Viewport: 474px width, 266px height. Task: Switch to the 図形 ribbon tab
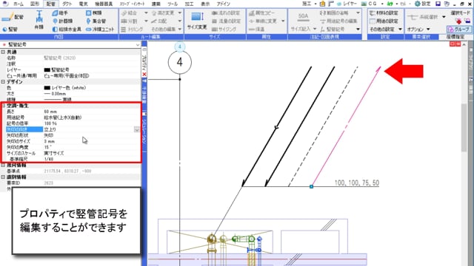pyautogui.click(x=35, y=4)
